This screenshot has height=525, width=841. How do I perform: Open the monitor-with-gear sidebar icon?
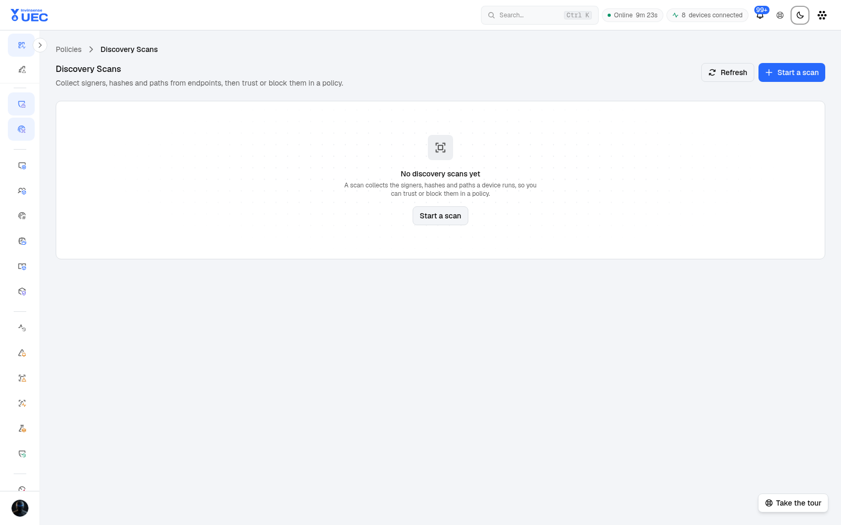[22, 165]
